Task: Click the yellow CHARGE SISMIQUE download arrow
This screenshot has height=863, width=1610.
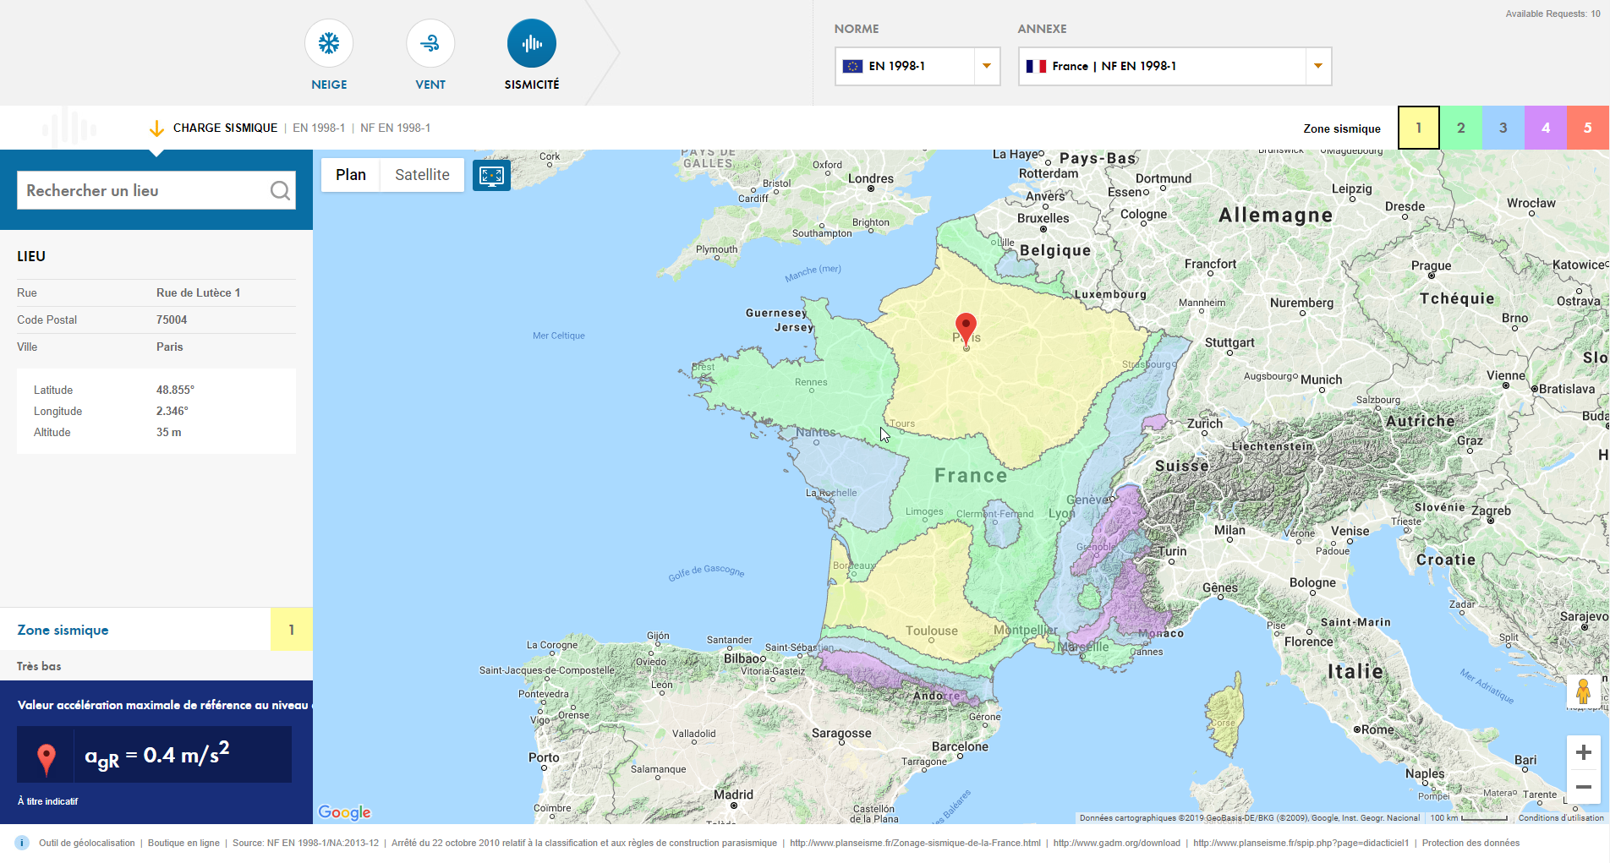Action: click(156, 128)
